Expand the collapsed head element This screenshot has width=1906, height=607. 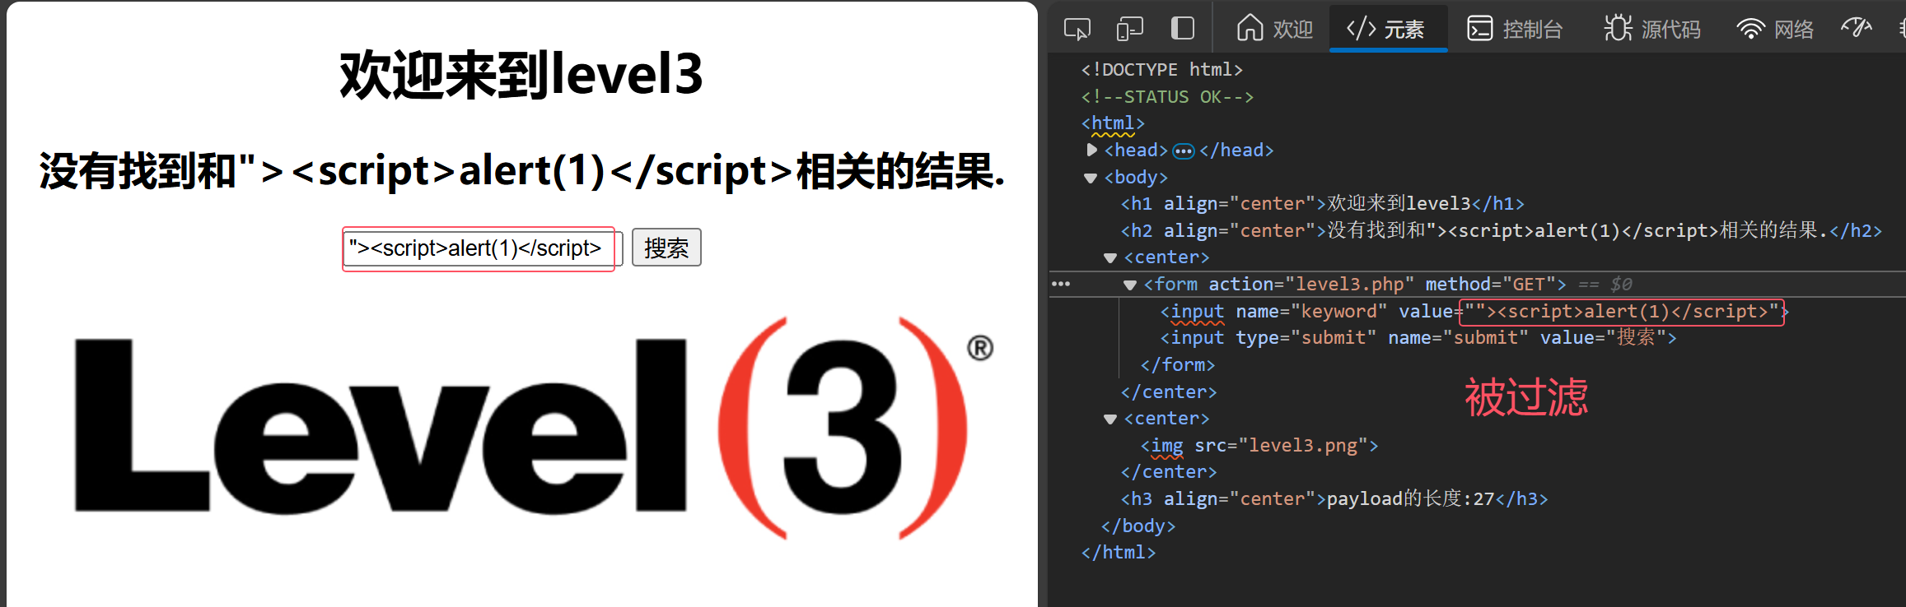[x=1091, y=150]
